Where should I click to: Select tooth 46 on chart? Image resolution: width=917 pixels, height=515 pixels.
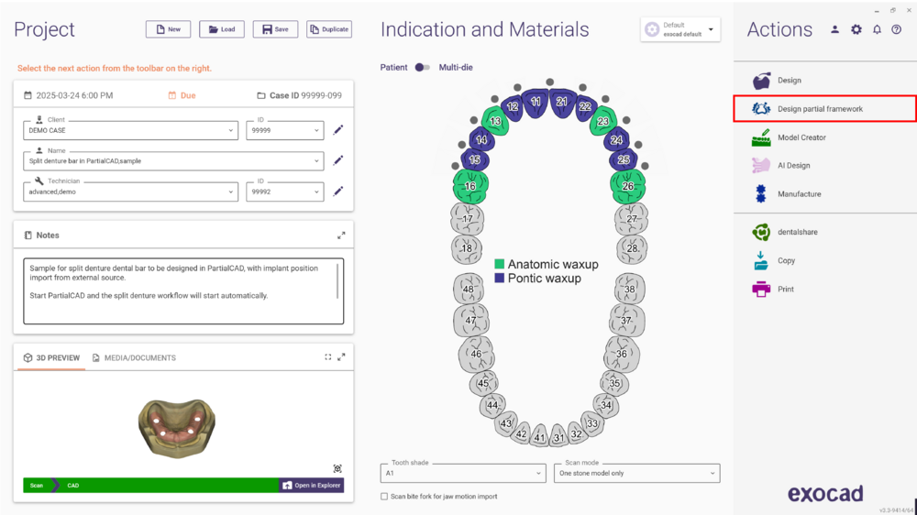[476, 354]
